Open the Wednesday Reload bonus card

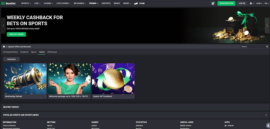[x=25, y=81]
